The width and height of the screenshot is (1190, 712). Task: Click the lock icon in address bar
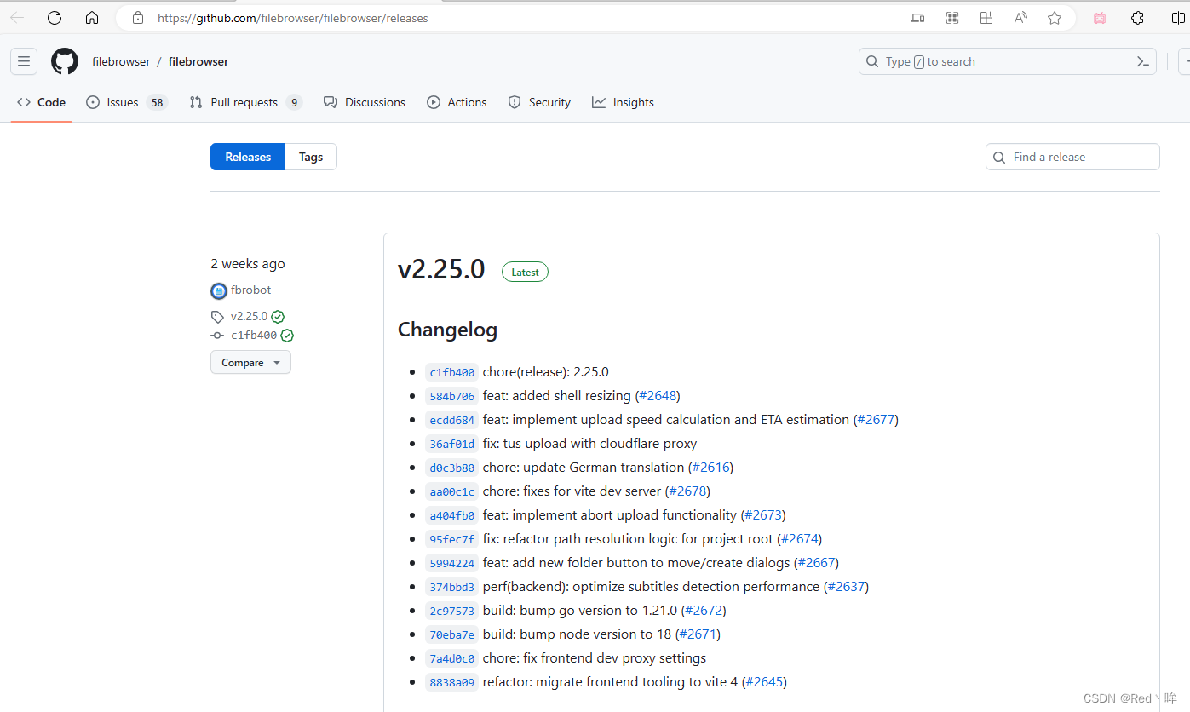tap(139, 18)
